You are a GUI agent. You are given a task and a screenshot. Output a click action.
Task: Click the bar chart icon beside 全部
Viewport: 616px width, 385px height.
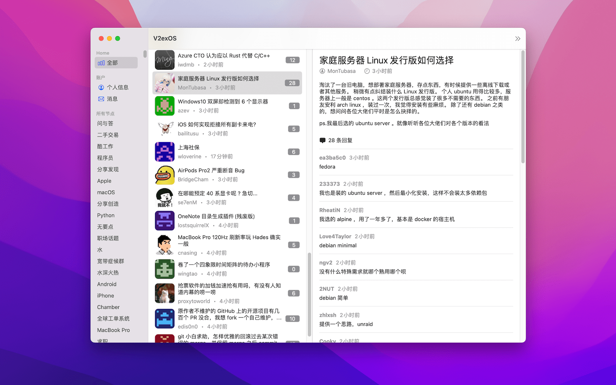[101, 63]
